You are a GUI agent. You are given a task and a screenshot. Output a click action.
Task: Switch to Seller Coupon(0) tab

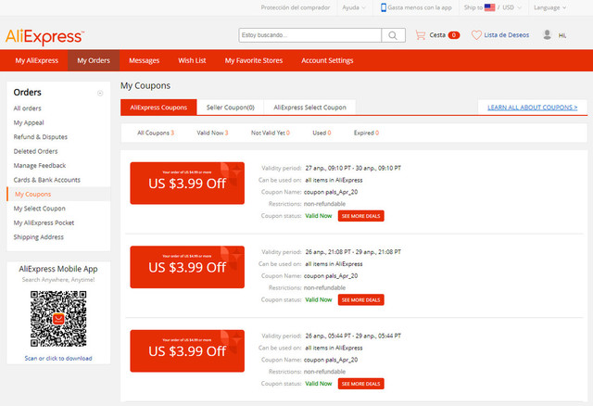coord(231,108)
